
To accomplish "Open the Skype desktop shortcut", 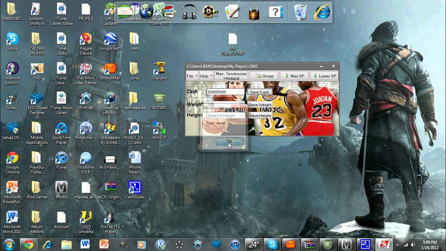I will pyautogui.click(x=13, y=42).
